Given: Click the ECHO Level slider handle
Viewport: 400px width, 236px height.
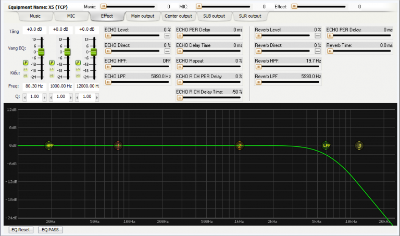Looking at the screenshot, I should 108,35.
